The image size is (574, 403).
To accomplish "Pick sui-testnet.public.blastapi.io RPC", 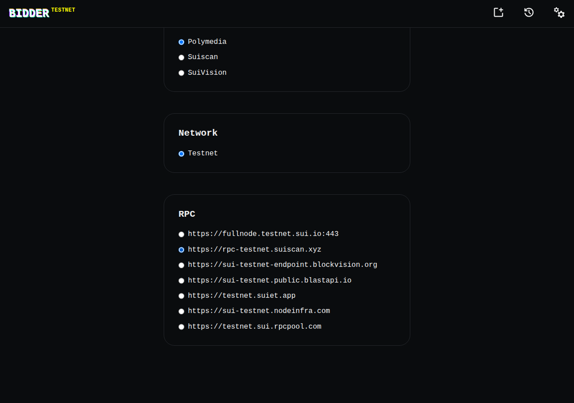I will [182, 281].
